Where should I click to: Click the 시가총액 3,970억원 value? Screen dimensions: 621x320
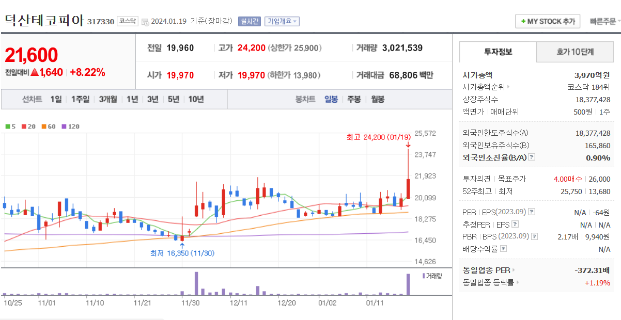pyautogui.click(x=592, y=75)
